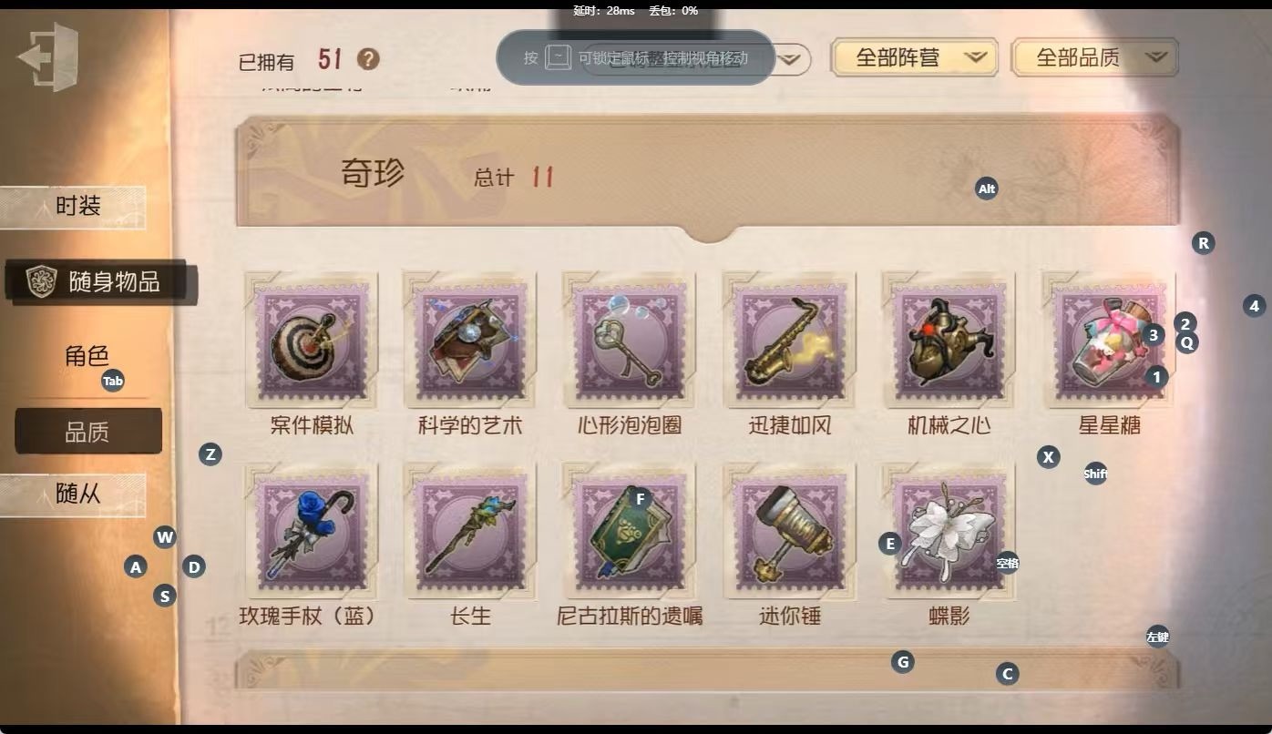Click the 品质 quality sort button
1272x734 pixels.
coord(88,432)
